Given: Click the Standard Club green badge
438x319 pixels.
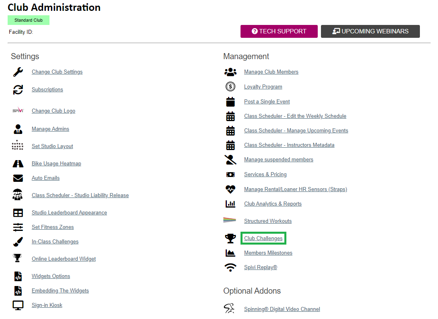Looking at the screenshot, I should pyautogui.click(x=29, y=20).
